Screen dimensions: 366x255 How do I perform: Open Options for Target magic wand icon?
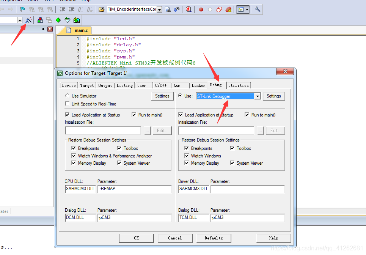coord(28,20)
